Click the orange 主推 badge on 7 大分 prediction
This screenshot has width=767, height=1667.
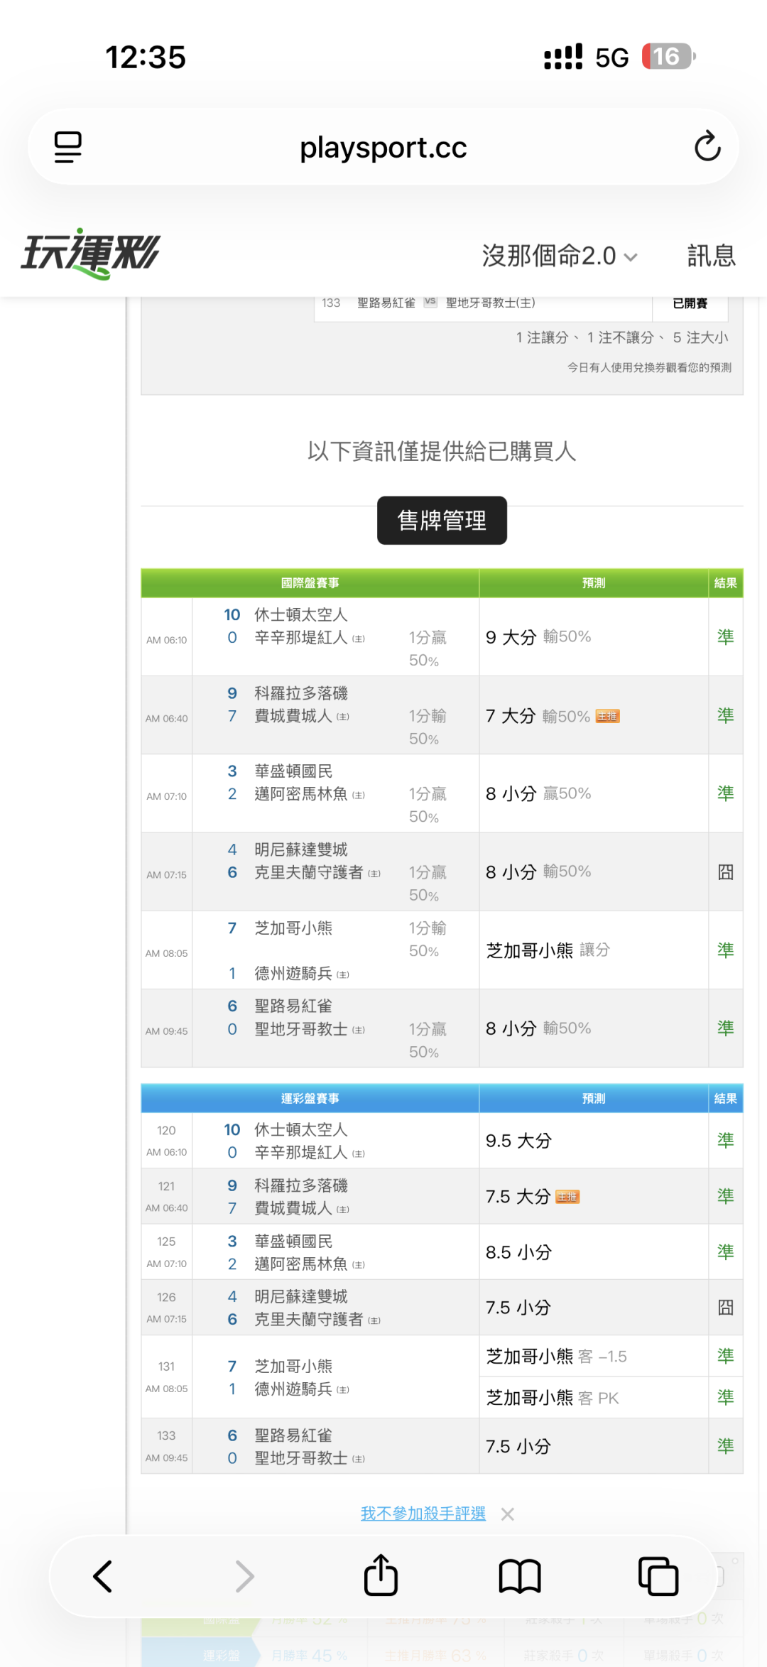point(607,716)
